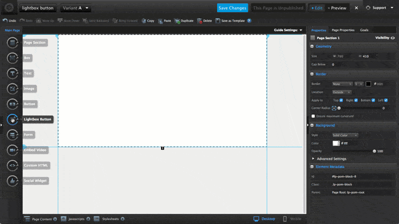Click the Redo toolbar button
This screenshot has height=224, width=399.
(x=26, y=21)
